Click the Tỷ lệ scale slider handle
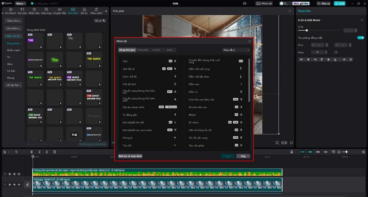This screenshot has height=197, width=368. click(307, 31)
